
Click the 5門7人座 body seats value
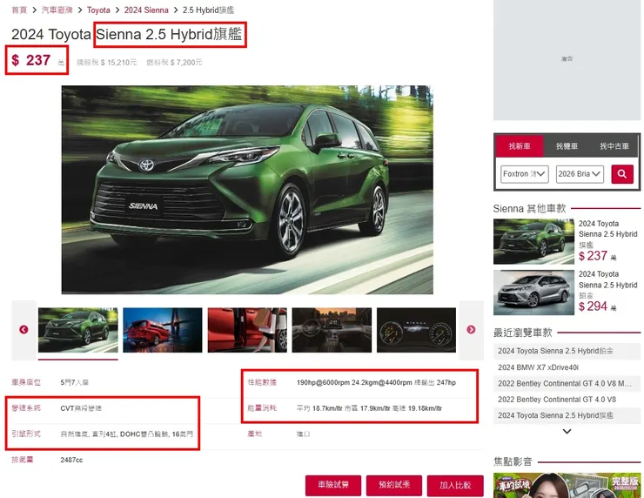pos(74,382)
